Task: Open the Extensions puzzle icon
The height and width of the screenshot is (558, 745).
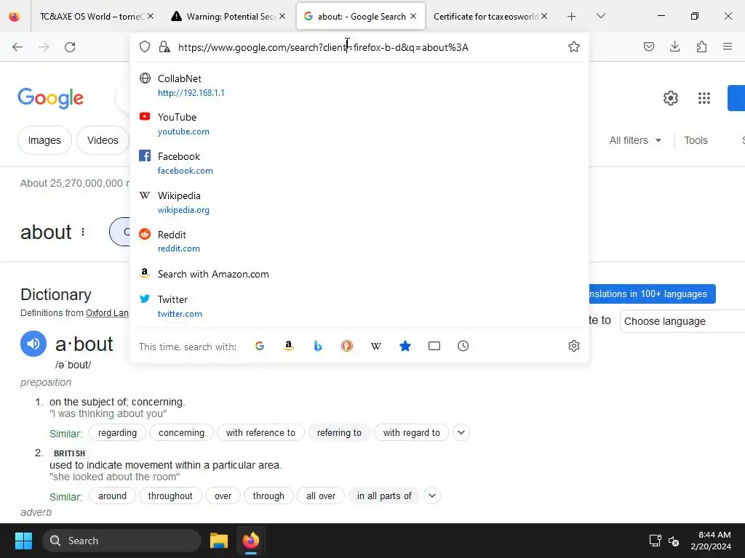Action: (701, 46)
